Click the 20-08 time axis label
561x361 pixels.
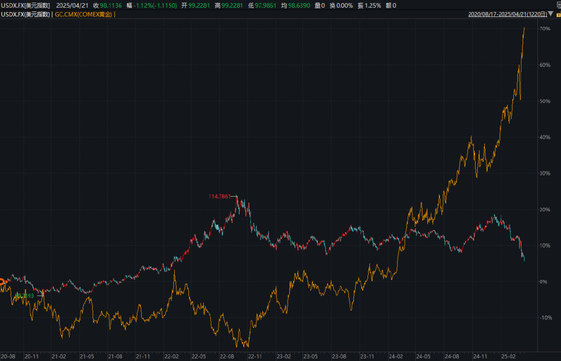[x=8, y=357]
